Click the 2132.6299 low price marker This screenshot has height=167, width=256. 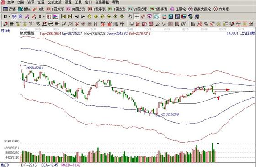click(170, 114)
